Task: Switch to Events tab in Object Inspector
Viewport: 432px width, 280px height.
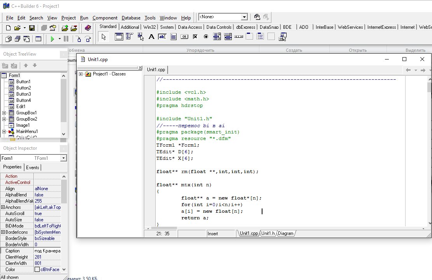Action: coord(33,168)
